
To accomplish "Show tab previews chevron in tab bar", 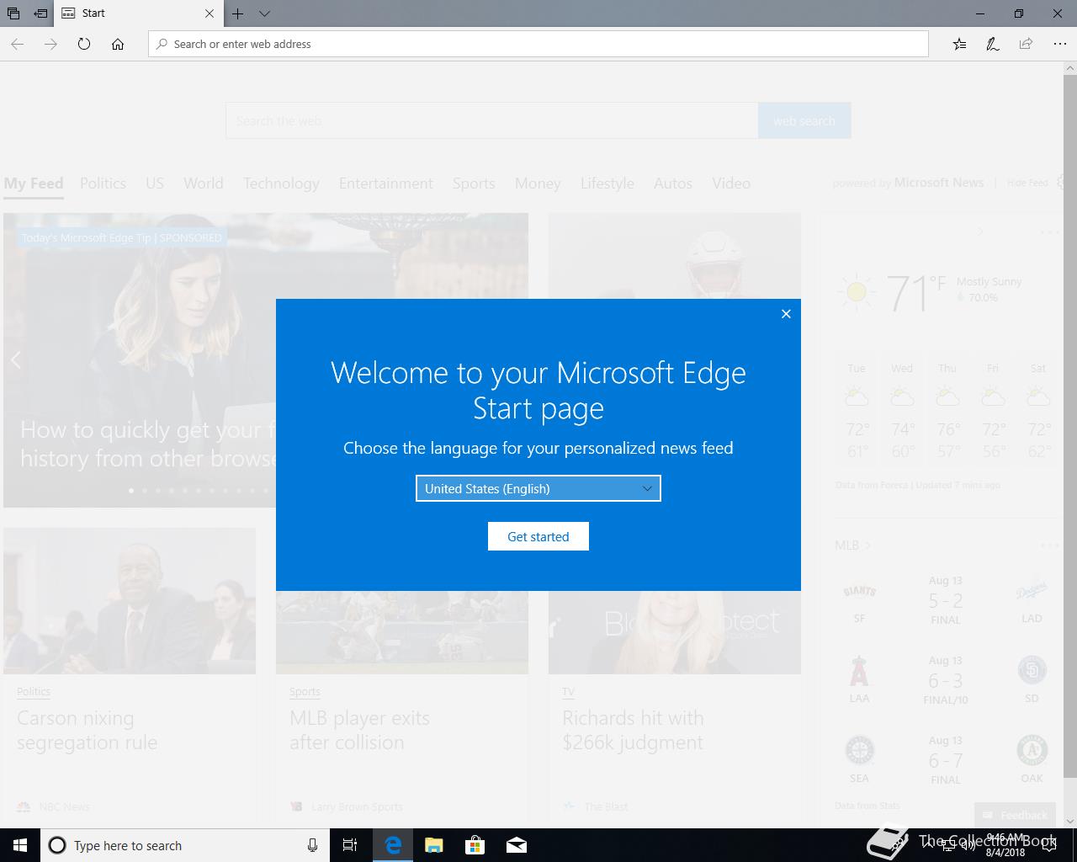I will 264,13.
